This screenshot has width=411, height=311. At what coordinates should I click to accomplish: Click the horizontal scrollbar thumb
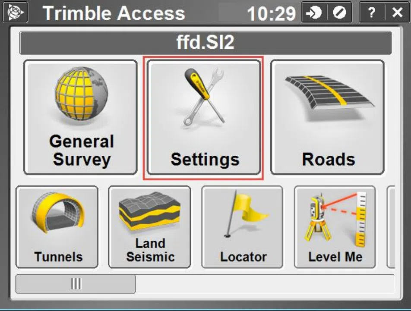[x=76, y=284]
